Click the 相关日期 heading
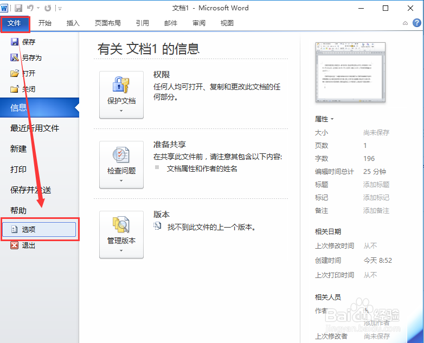The image size is (424, 343). pyautogui.click(x=328, y=231)
